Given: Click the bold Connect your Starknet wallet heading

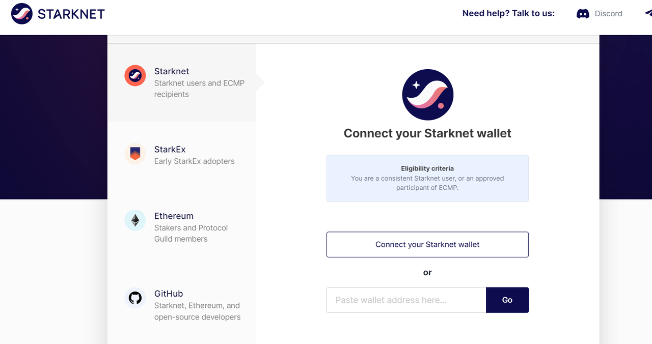Looking at the screenshot, I should (427, 133).
